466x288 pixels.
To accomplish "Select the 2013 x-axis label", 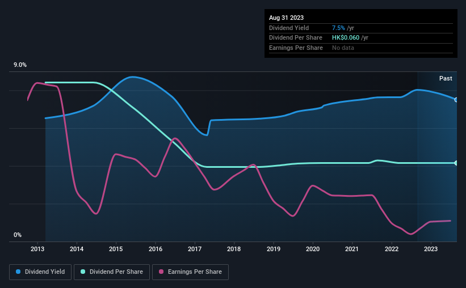I will 37,249.
